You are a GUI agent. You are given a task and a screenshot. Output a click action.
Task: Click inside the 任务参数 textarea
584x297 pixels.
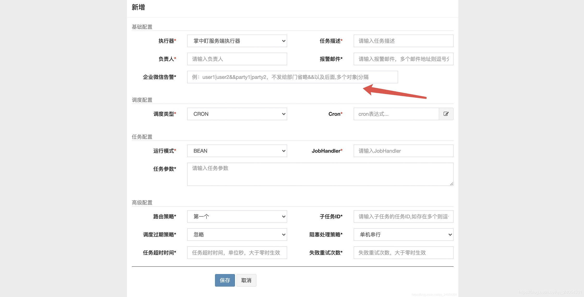(x=320, y=174)
